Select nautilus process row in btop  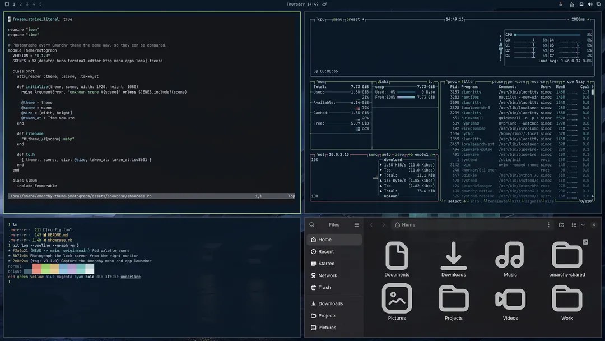[x=520, y=98]
